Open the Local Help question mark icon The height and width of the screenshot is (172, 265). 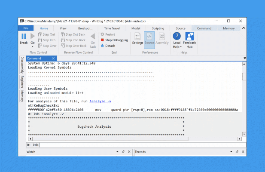177,36
